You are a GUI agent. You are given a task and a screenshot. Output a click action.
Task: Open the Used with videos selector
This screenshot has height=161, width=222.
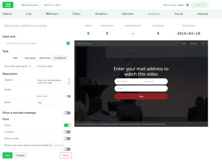click(35, 43)
